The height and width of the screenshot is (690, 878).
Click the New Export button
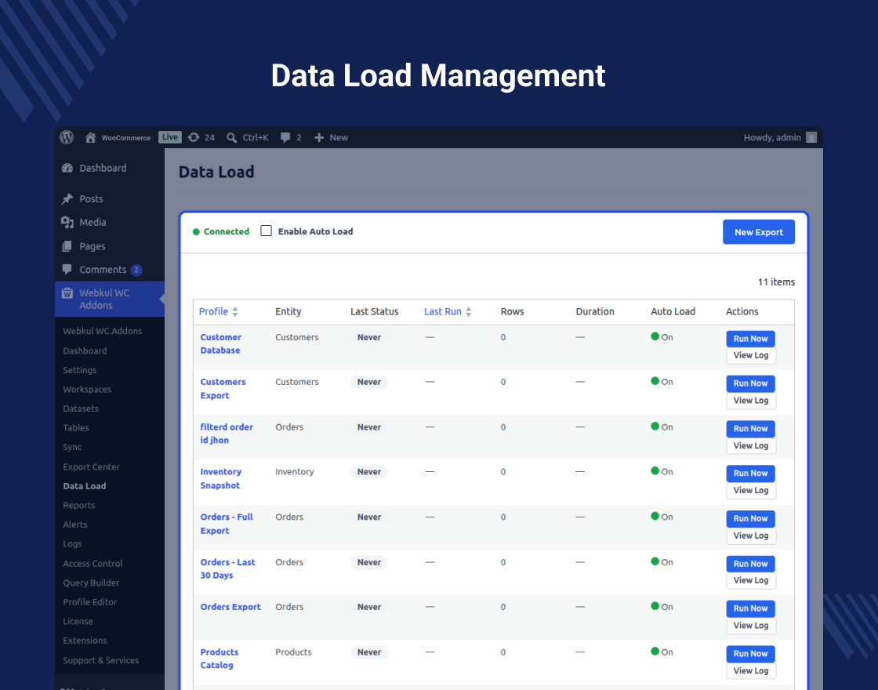click(759, 232)
